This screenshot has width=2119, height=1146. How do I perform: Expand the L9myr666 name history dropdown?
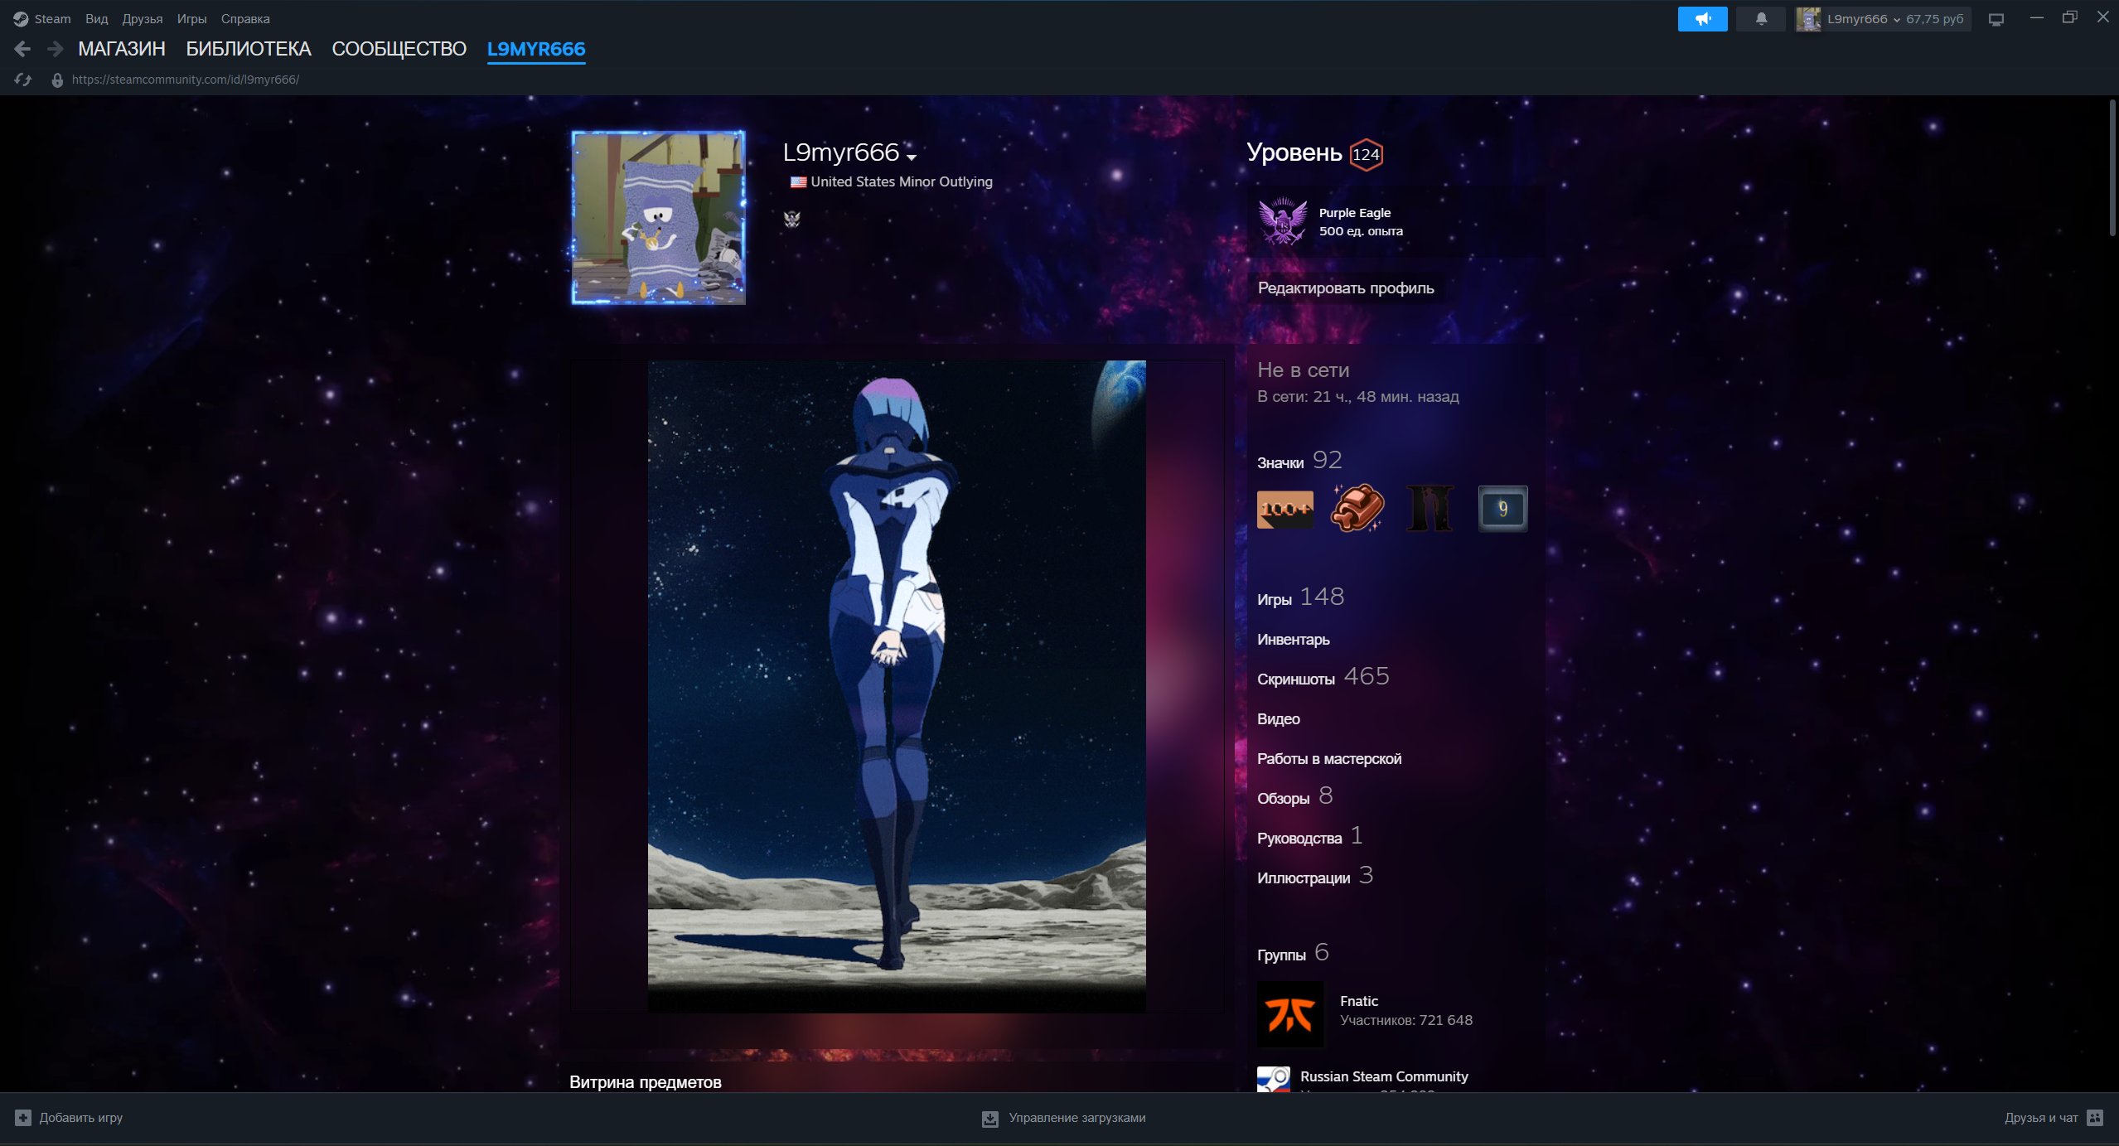pyautogui.click(x=912, y=157)
